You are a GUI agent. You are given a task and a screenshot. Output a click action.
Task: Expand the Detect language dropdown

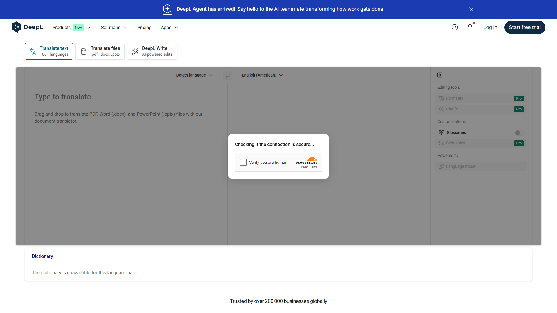point(194,75)
